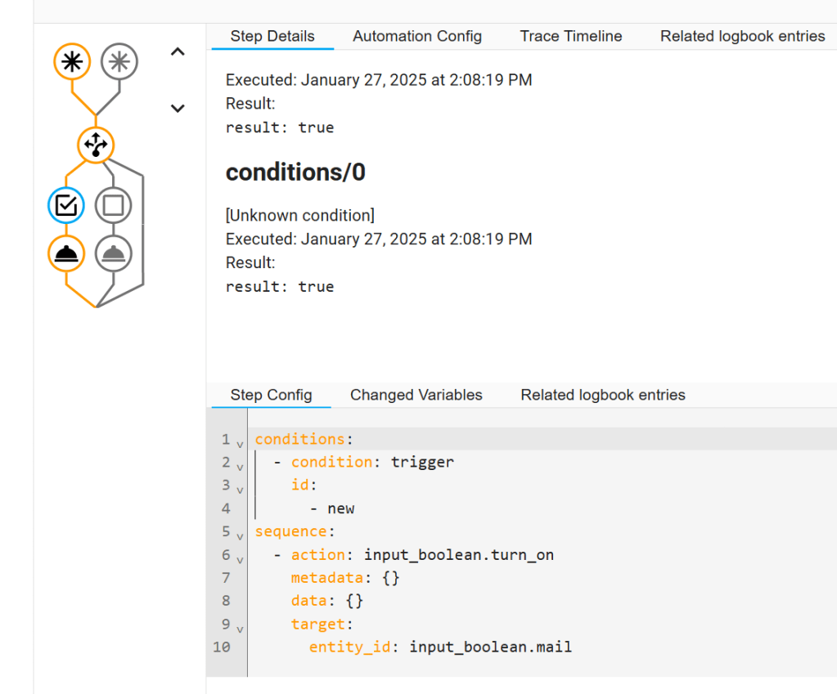Go to previous step with up chevron
837x694 pixels.
[x=178, y=52]
